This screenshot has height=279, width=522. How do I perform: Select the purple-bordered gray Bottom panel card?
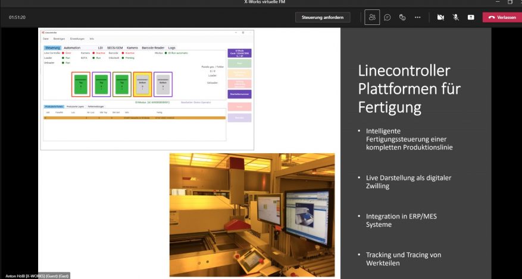point(163,84)
